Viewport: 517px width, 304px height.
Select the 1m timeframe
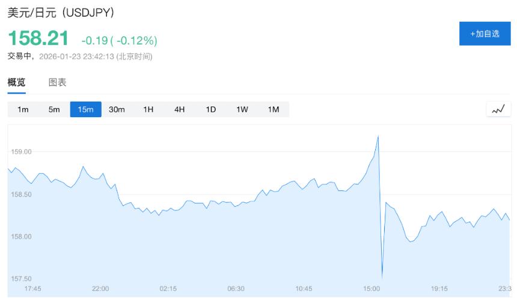click(23, 109)
